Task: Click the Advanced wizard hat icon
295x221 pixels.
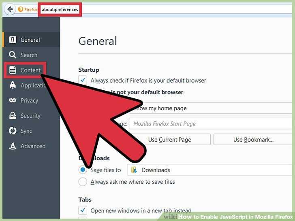Action: pos(13,146)
